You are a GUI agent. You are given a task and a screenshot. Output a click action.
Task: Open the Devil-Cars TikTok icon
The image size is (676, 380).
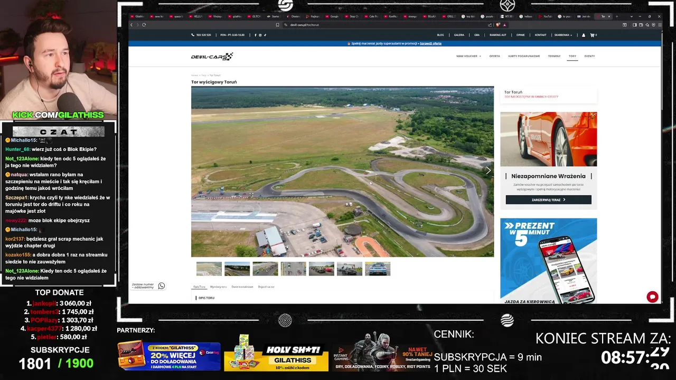click(265, 35)
